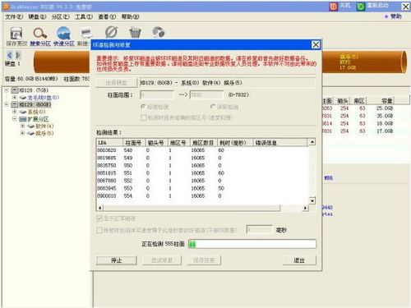Click the previous disk left arrow
The image size is (411, 308).
[x=10, y=55]
